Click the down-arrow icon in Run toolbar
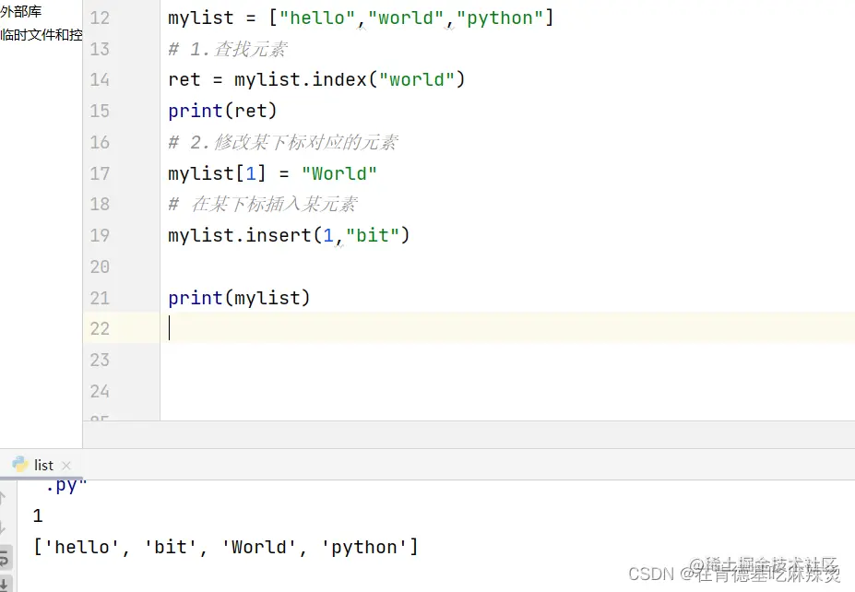This screenshot has width=855, height=592. 3,527
